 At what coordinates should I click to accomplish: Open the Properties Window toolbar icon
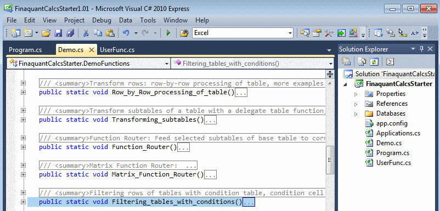tap(317, 33)
